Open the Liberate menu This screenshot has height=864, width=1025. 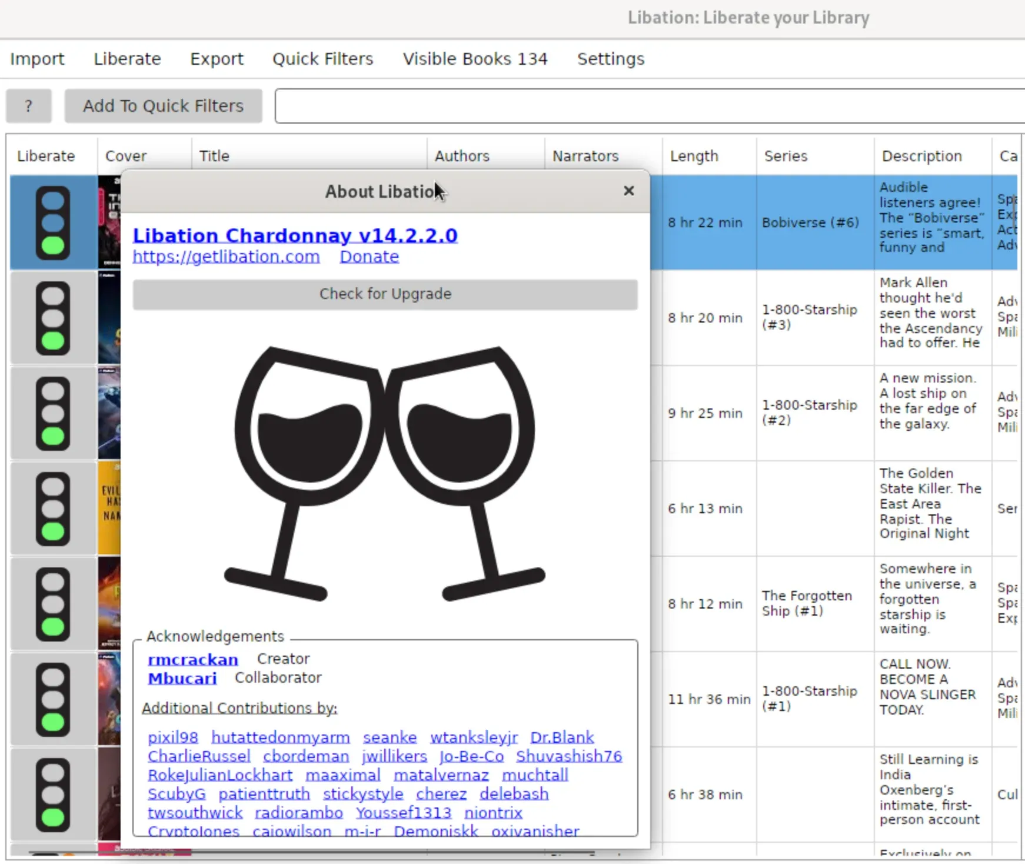click(x=127, y=59)
